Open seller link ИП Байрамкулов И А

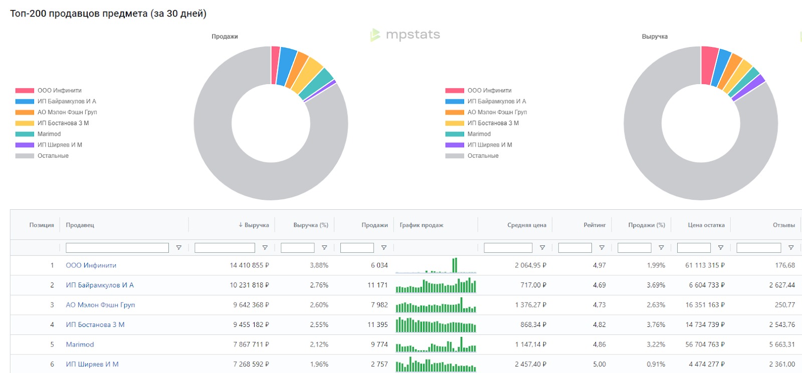tap(100, 285)
